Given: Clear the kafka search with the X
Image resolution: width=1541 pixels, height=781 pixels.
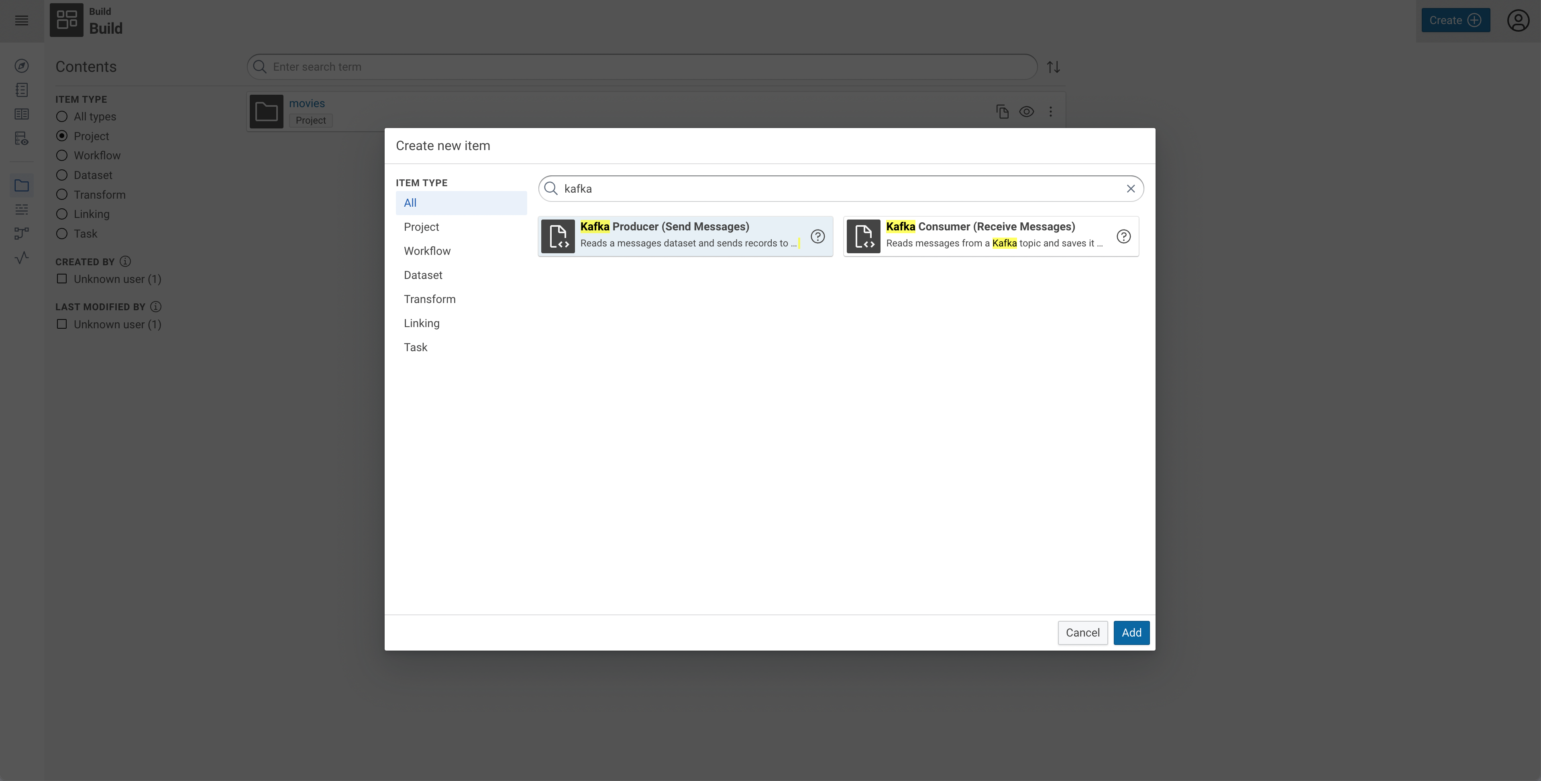Looking at the screenshot, I should [x=1131, y=188].
